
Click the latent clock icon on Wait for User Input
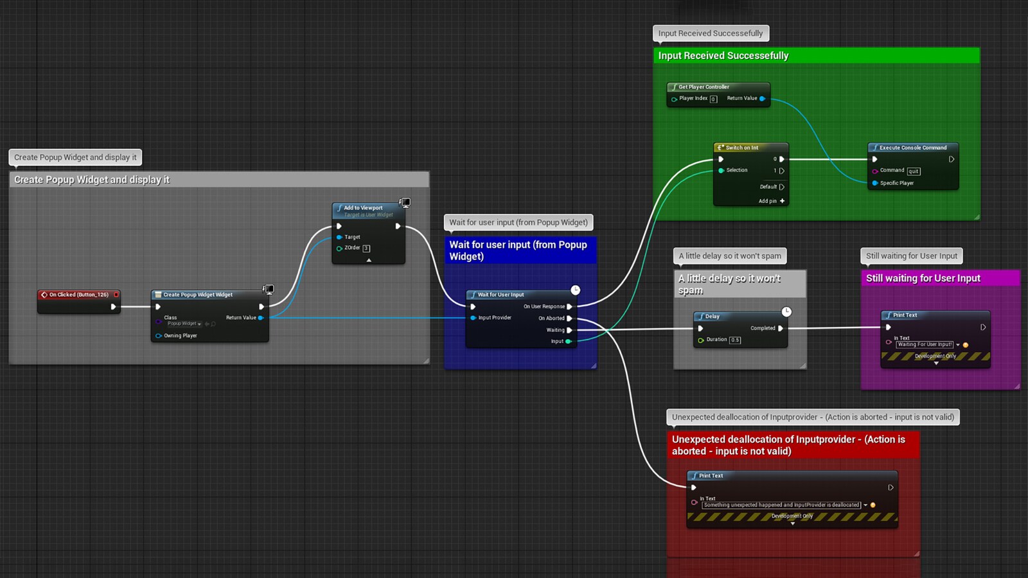pyautogui.click(x=576, y=290)
